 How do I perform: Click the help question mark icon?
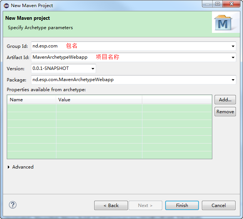coord(13,205)
